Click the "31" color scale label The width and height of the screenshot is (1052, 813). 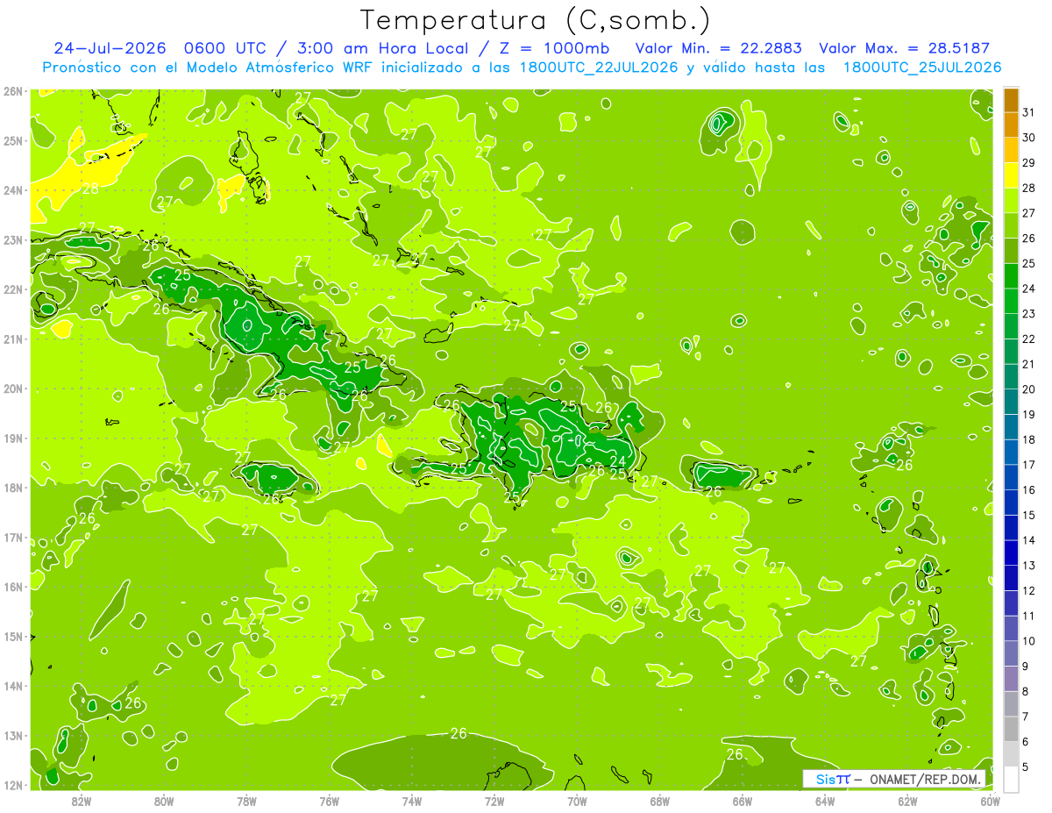[x=1028, y=112]
